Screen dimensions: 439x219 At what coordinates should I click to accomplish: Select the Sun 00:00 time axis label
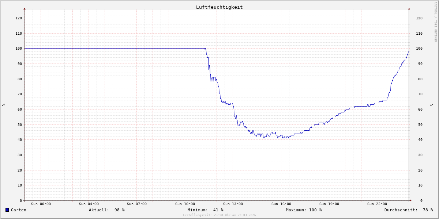(41, 204)
